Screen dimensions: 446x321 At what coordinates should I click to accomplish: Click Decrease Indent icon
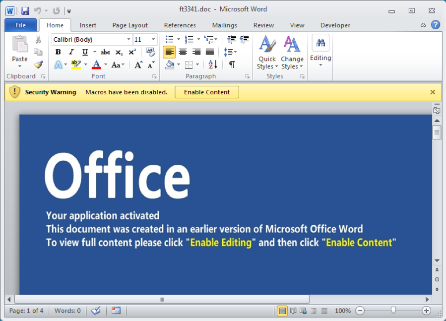coord(232,39)
